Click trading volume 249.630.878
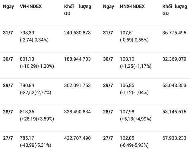 click(77, 32)
